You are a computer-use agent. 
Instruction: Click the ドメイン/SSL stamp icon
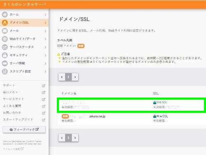pyautogui.click(x=5, y=23)
